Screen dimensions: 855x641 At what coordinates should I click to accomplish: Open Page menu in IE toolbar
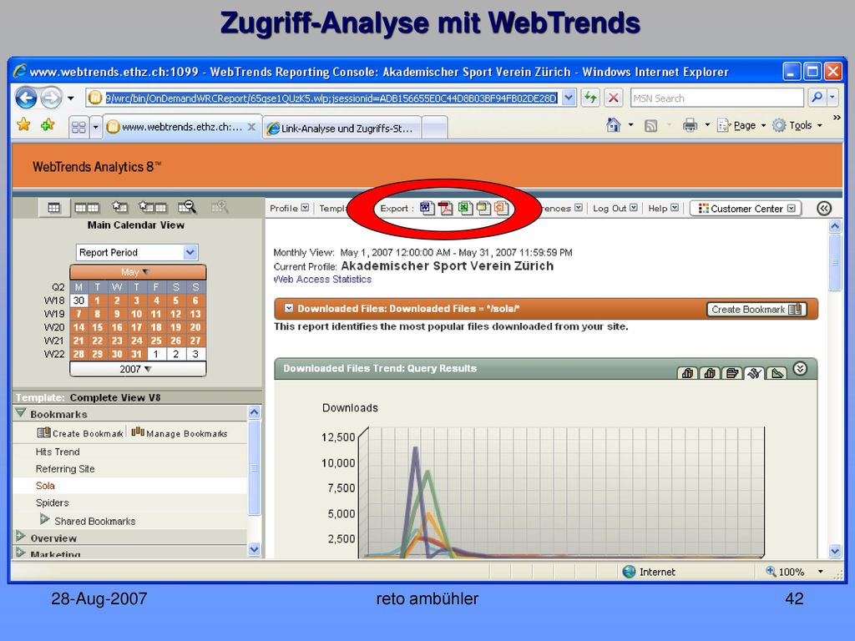(741, 125)
